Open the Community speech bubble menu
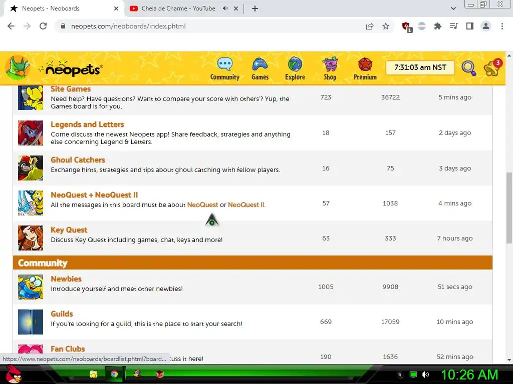The width and height of the screenshot is (513, 384). (x=225, y=68)
